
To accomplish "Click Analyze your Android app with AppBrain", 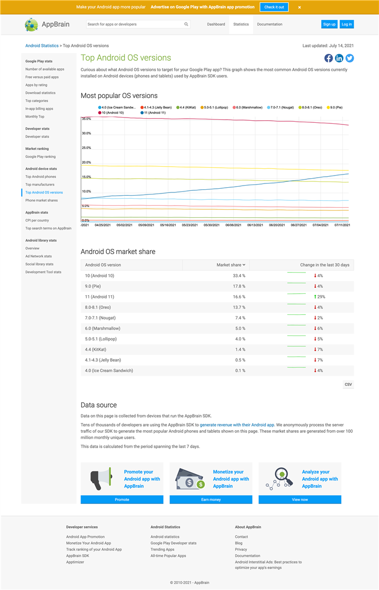I will click(x=320, y=479).
